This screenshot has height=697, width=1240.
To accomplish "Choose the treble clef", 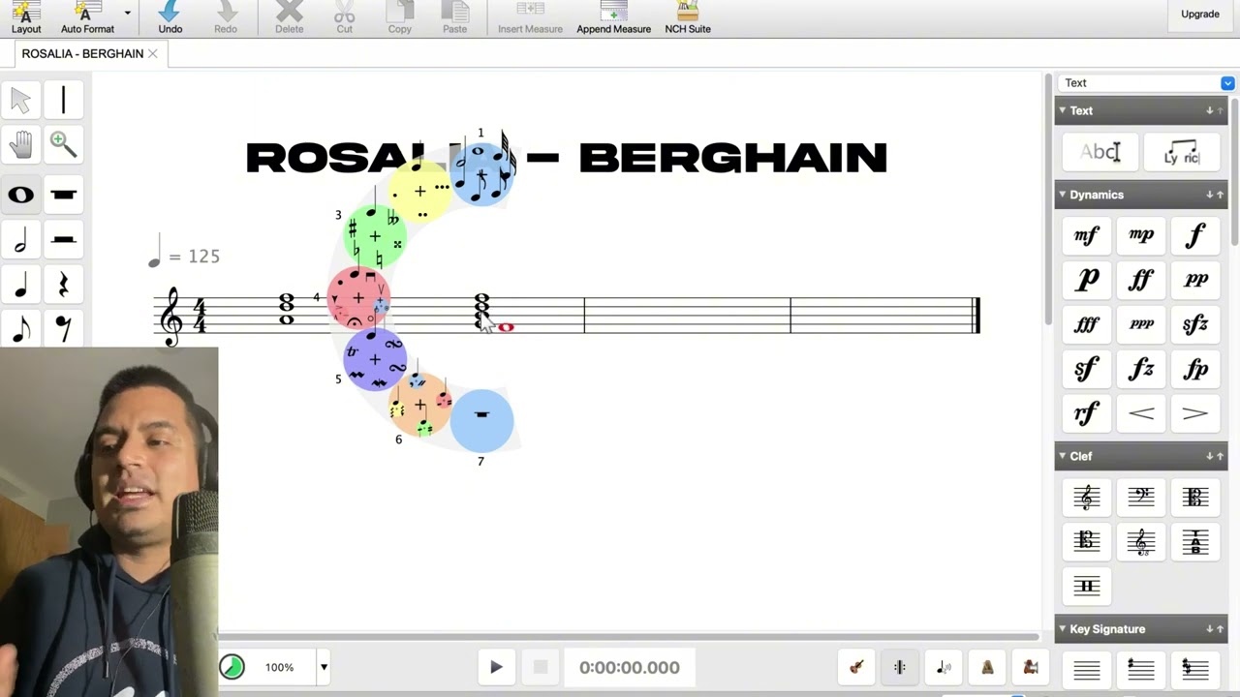I will click(1087, 497).
